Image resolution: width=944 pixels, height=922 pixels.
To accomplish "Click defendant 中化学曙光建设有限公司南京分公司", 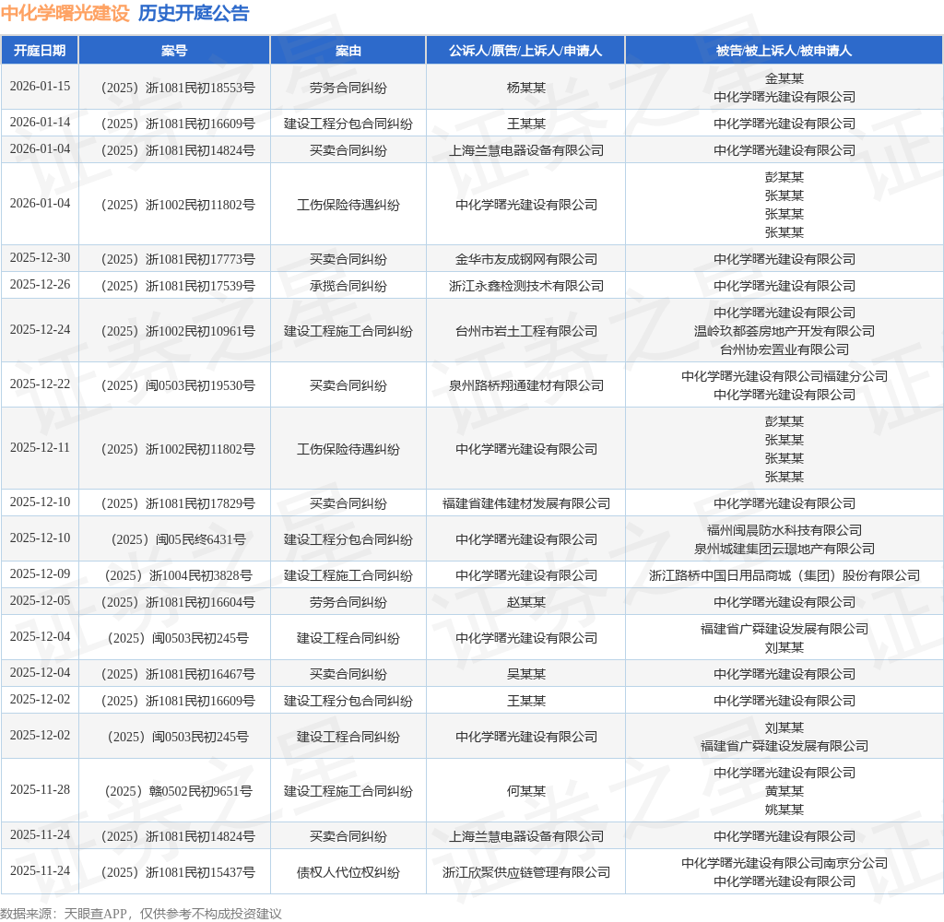I will tap(785, 864).
